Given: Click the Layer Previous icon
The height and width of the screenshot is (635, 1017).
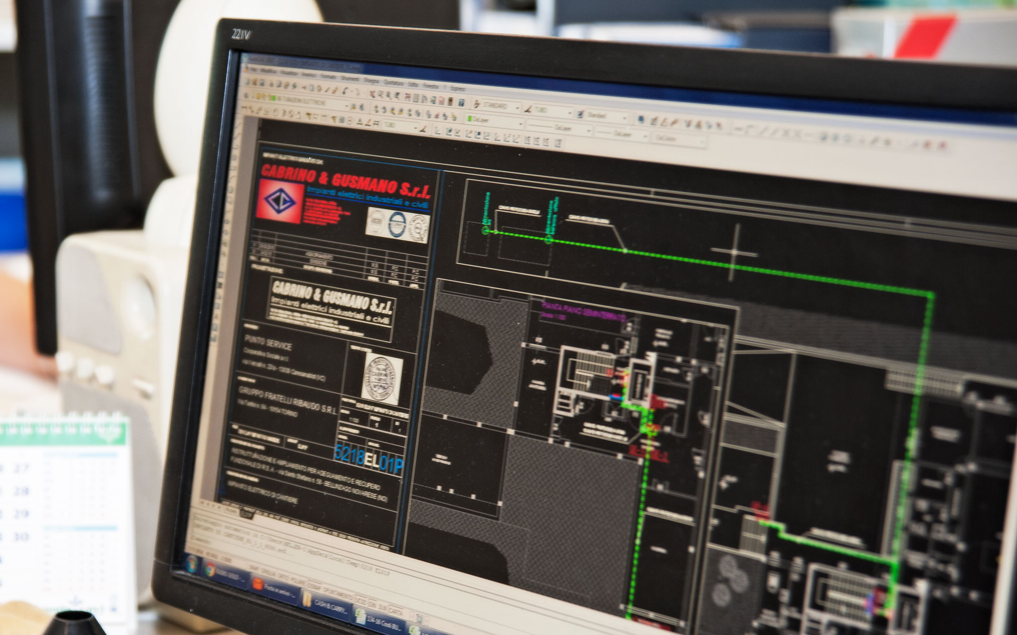Looking at the screenshot, I should pyautogui.click(x=362, y=107).
